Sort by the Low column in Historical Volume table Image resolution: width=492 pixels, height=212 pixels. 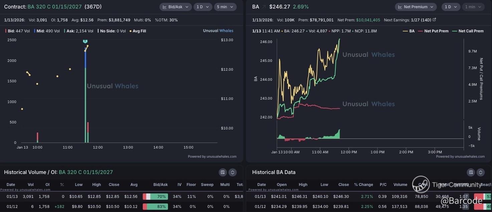pos(79,185)
